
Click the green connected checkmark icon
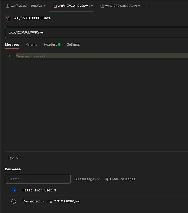pyautogui.click(x=14, y=201)
